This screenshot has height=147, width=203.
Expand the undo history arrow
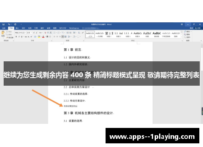point(11,24)
